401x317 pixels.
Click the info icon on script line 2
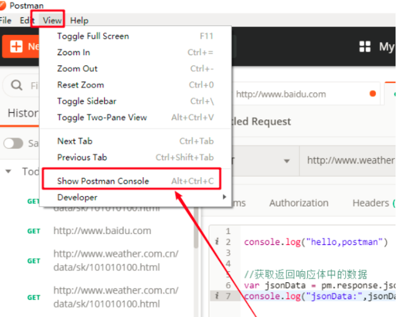click(217, 241)
